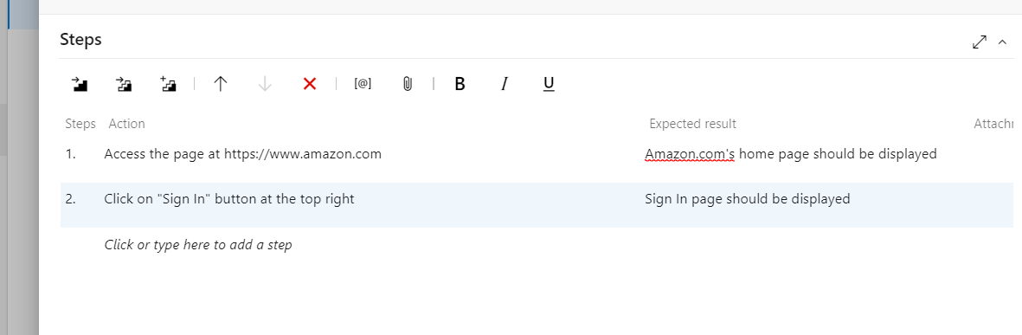Delete the selected step with the red X
The image size is (1022, 335).
point(310,84)
